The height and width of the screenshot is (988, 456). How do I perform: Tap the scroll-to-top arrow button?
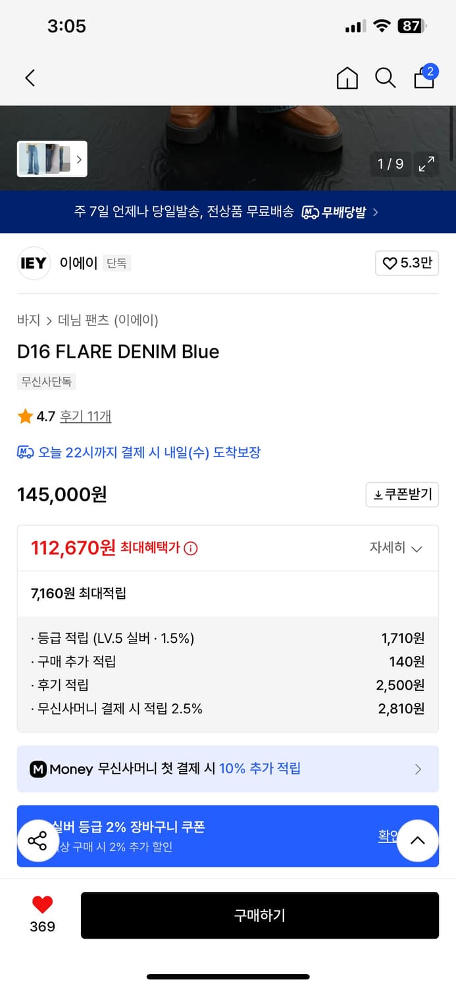click(417, 840)
